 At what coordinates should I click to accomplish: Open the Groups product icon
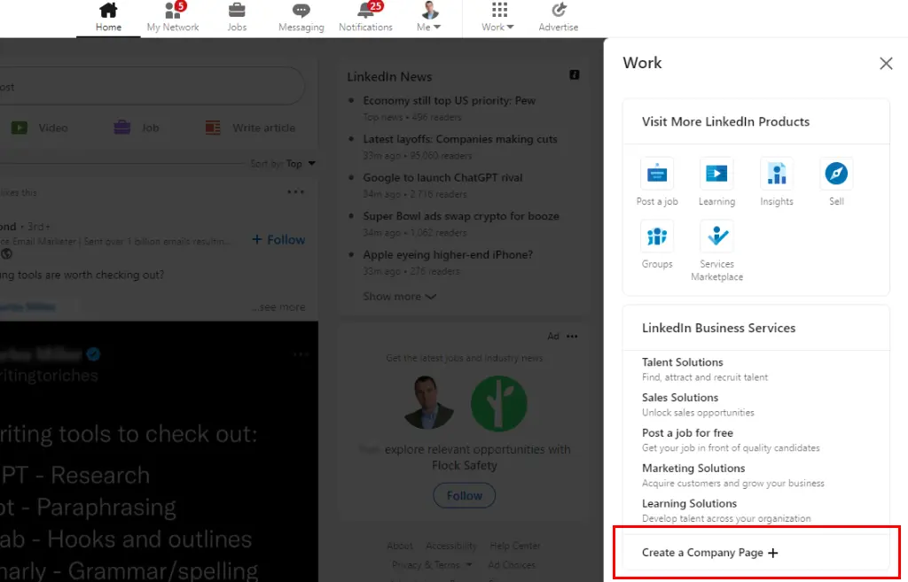coord(657,236)
